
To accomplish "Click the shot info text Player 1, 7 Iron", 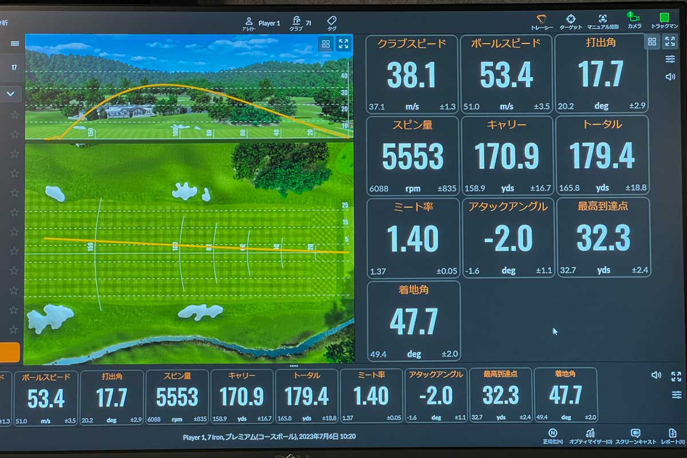I will [269, 436].
